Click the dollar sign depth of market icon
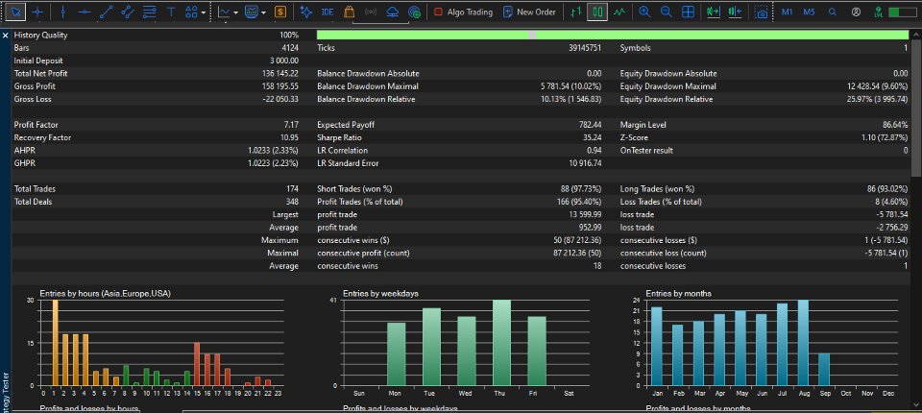The width and height of the screenshot is (922, 413). point(280,12)
